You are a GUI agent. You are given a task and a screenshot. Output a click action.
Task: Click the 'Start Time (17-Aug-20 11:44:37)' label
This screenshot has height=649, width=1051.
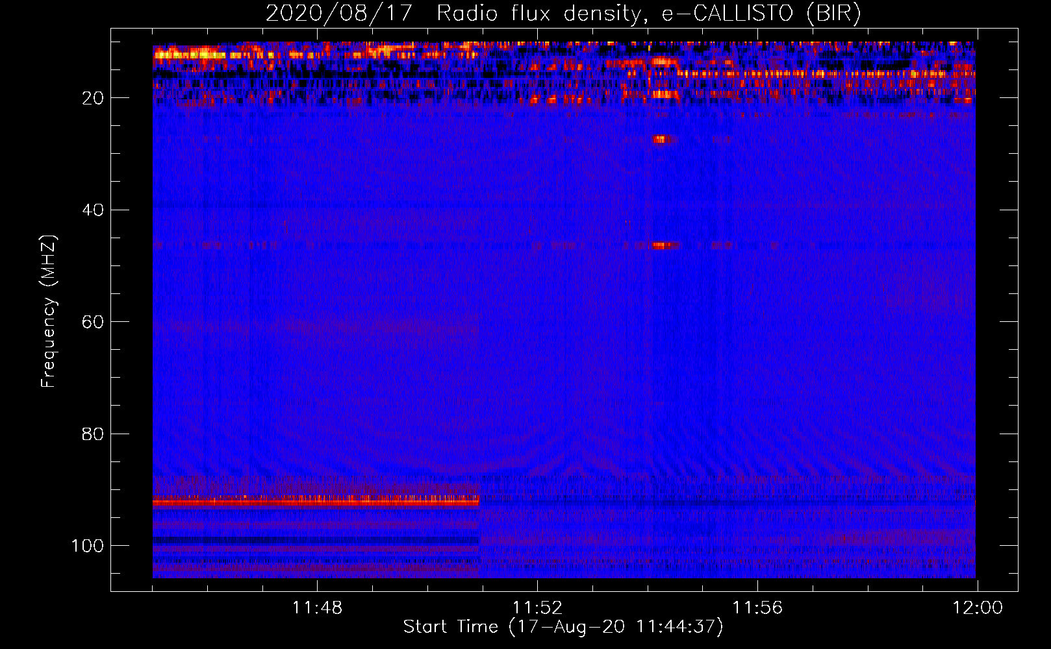563,627
